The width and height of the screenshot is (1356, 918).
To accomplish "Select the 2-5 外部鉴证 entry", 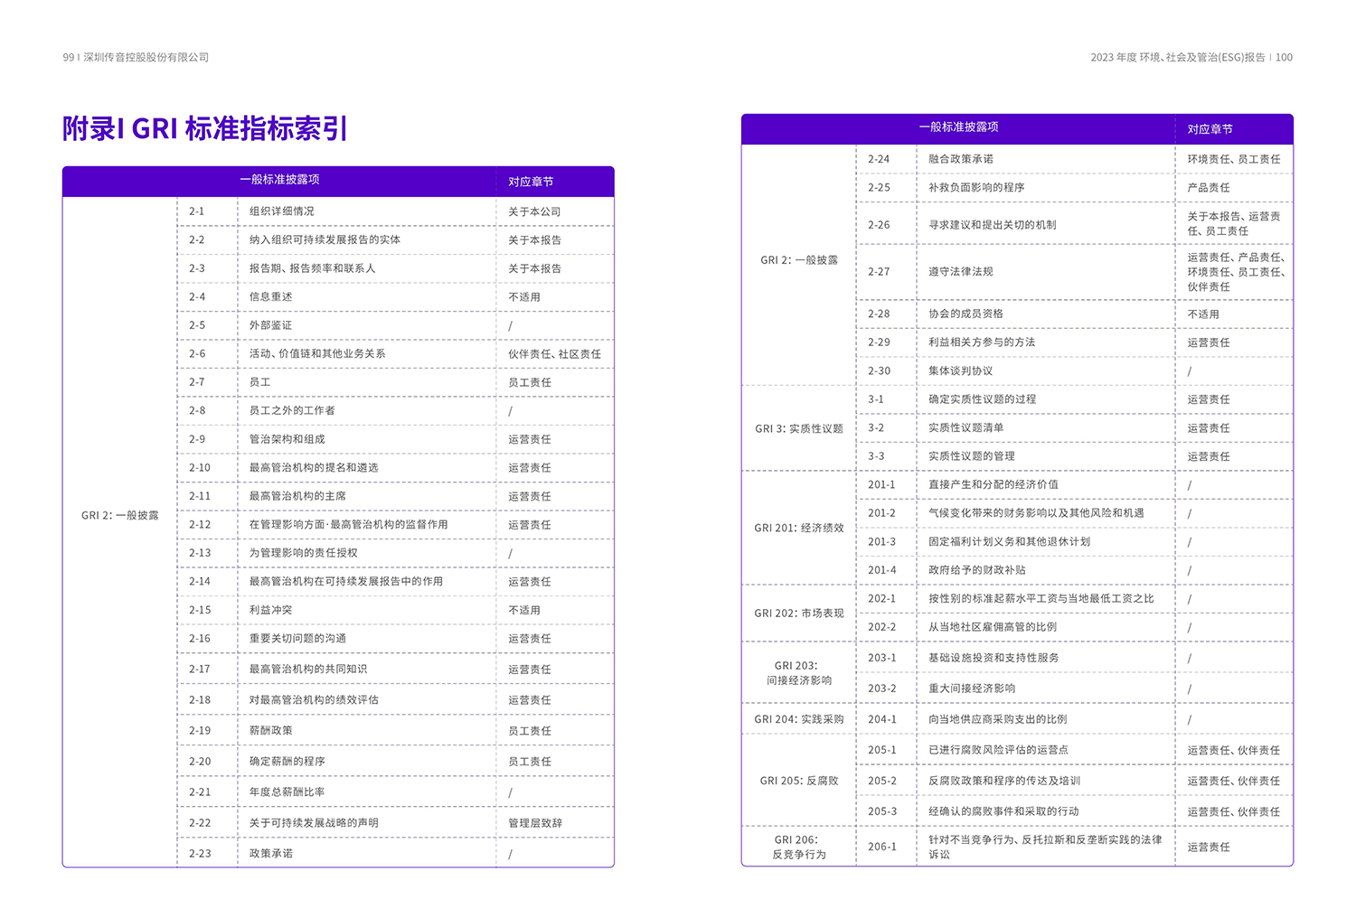I will 270,325.
